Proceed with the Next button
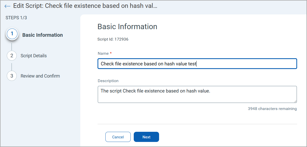Image resolution: width=307 pixels, height=147 pixels. [146, 137]
